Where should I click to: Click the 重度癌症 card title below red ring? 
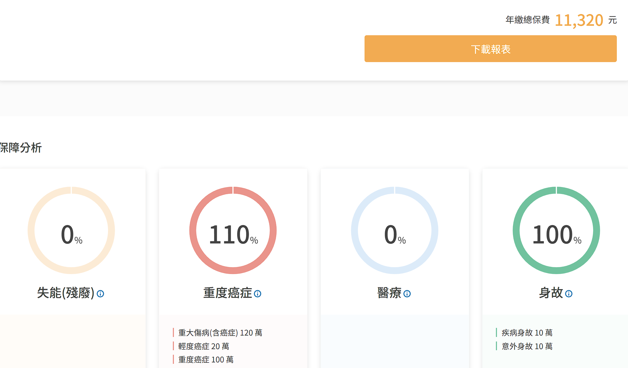(228, 293)
